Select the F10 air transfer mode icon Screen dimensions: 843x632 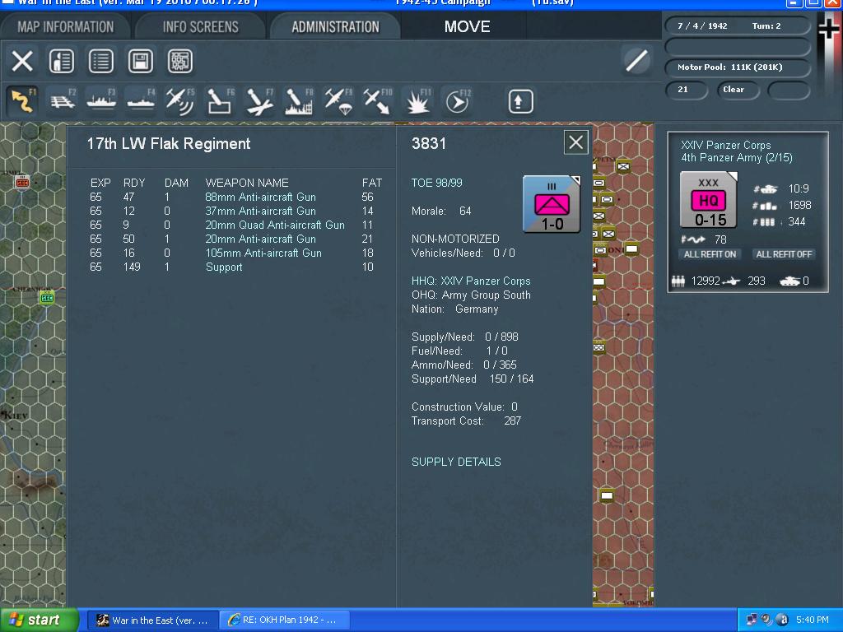pyautogui.click(x=377, y=100)
